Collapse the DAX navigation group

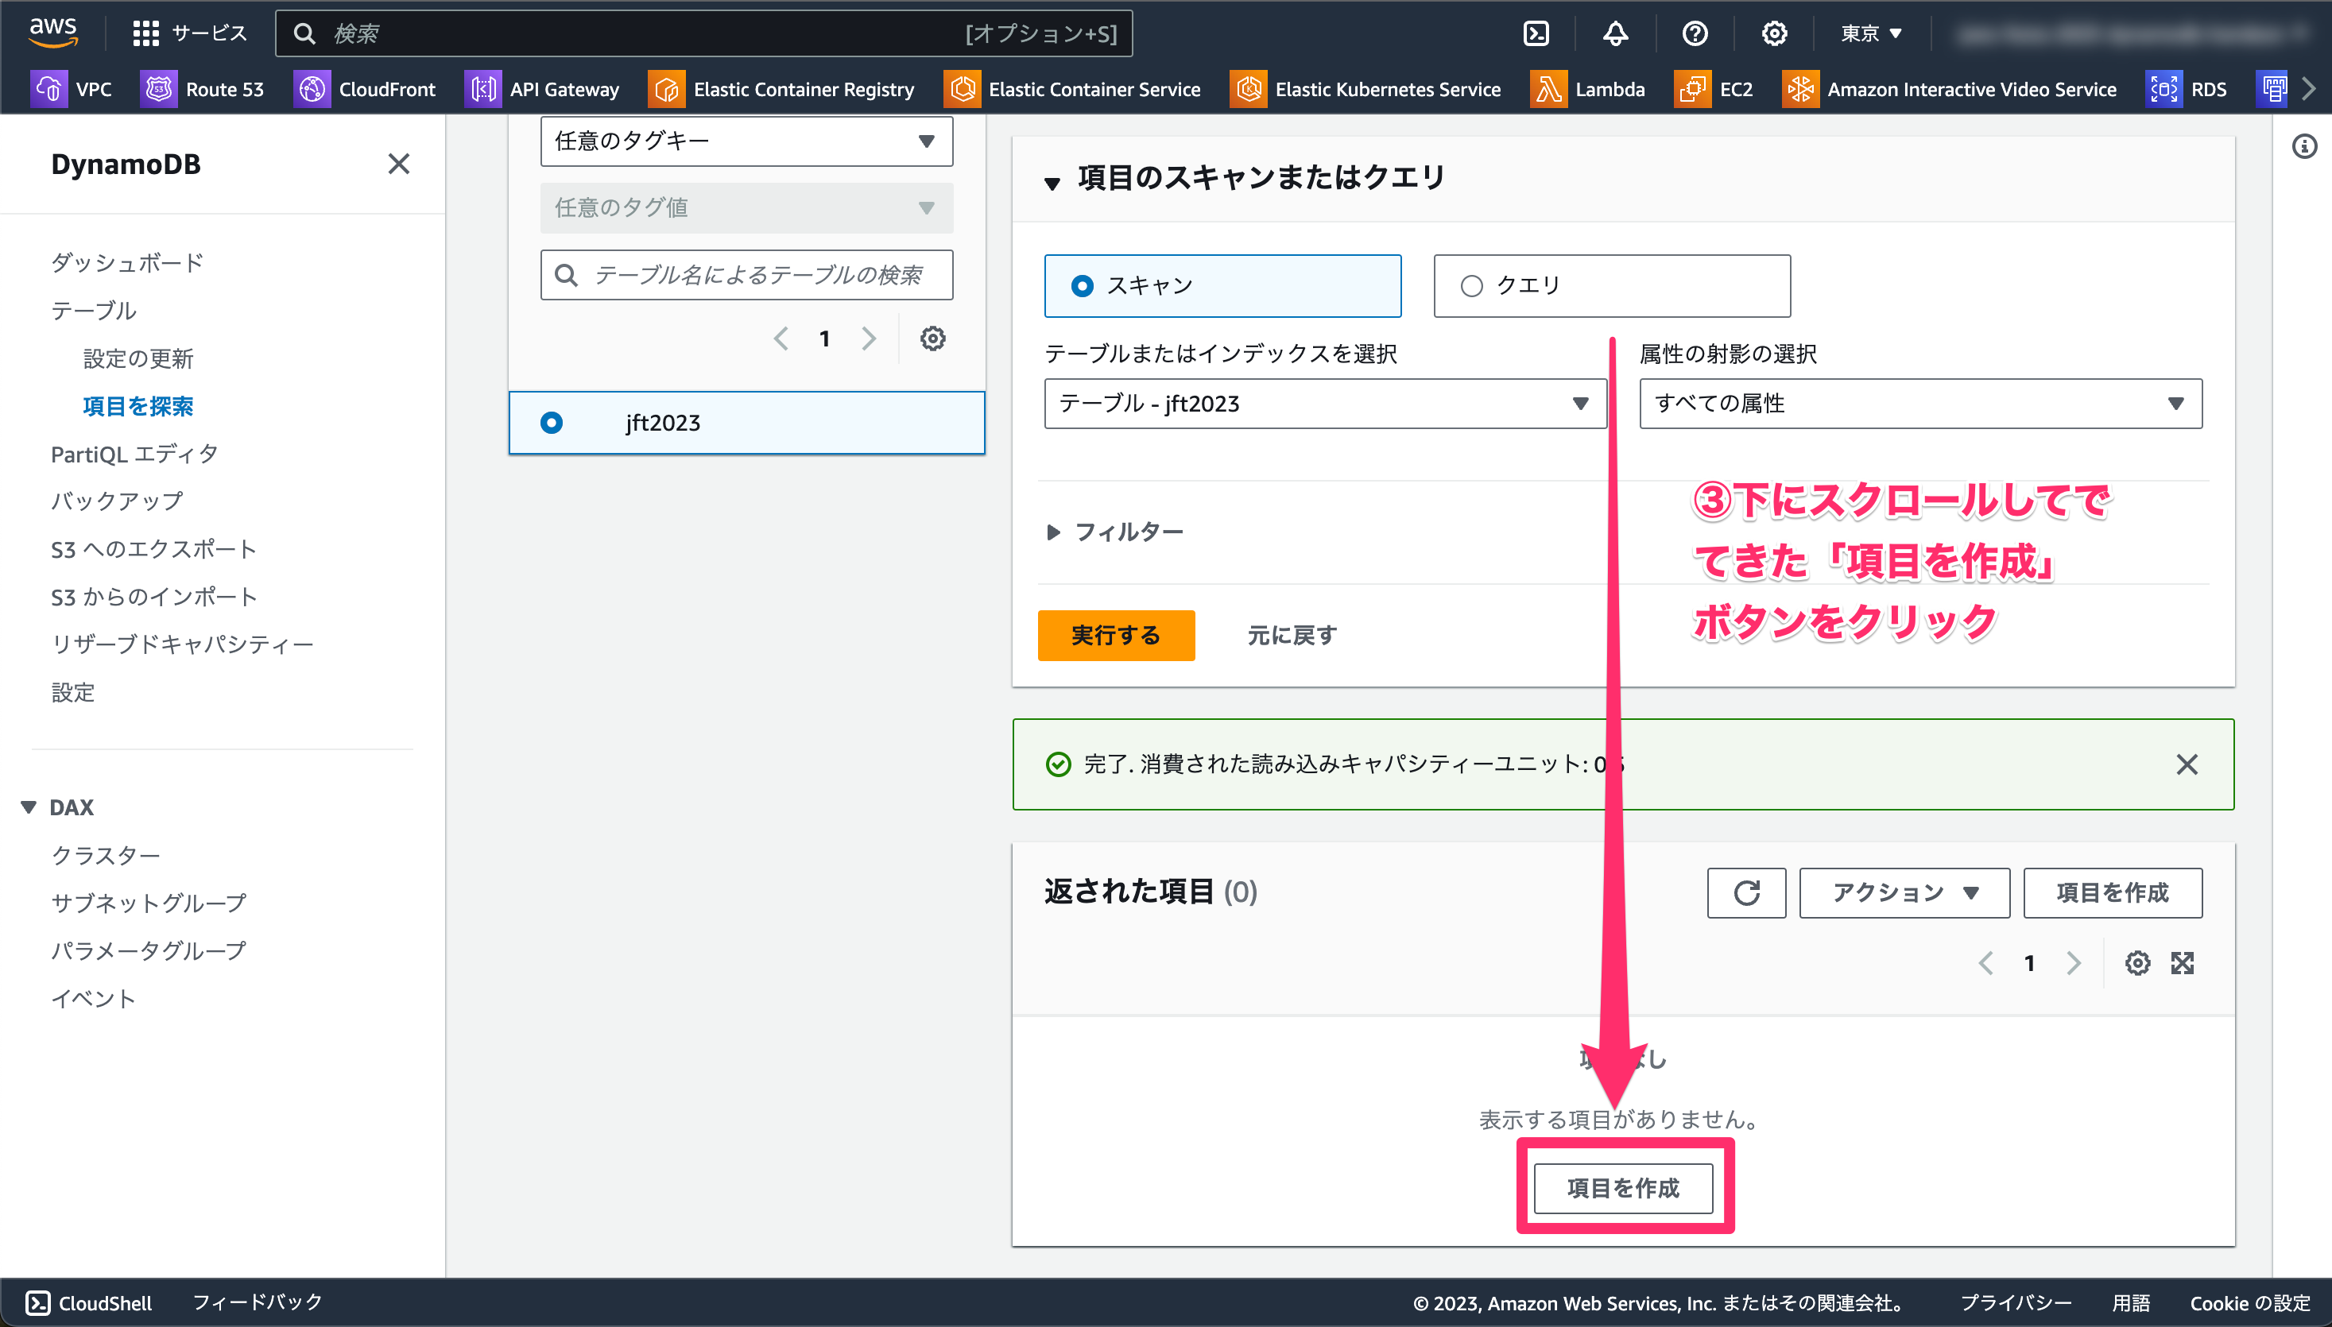click(x=29, y=808)
